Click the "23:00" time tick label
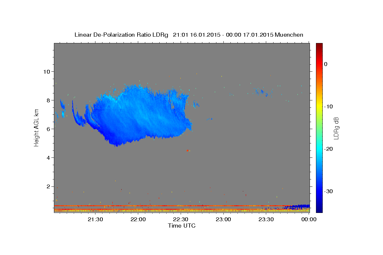383x255 pixels. (x=223, y=219)
